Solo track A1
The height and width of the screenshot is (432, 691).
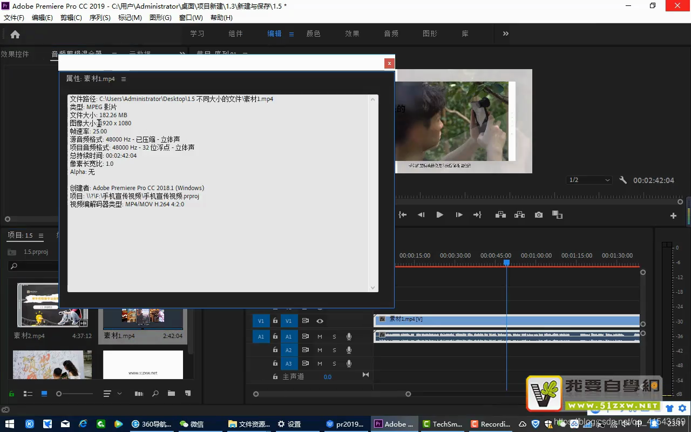pyautogui.click(x=334, y=336)
